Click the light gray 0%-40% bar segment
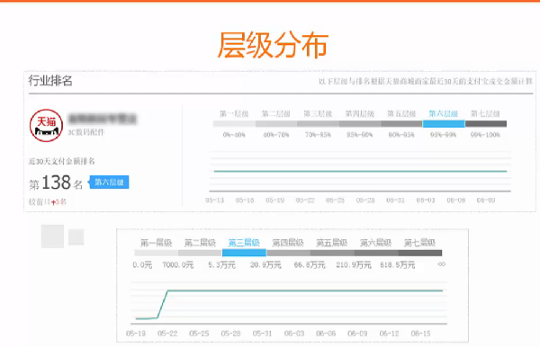Image resolution: width=540 pixels, height=348 pixels. click(x=234, y=124)
